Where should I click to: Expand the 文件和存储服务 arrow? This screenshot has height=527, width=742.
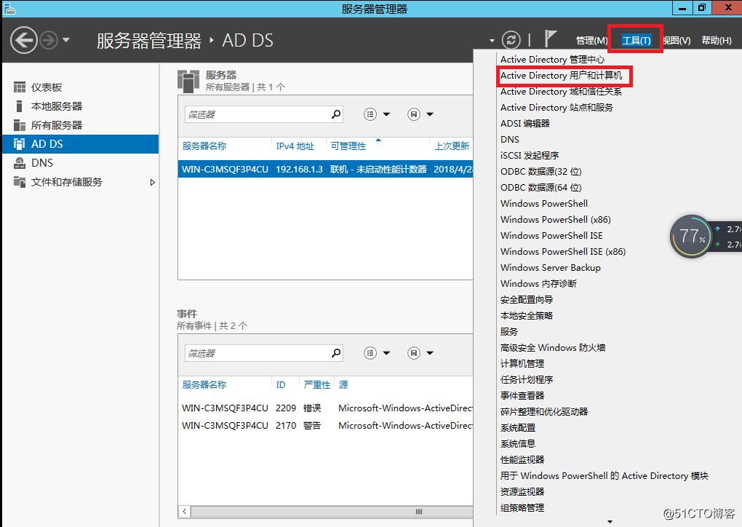pos(152,182)
